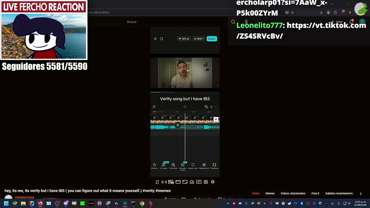The width and height of the screenshot is (370, 208).
Task: Redo the edit in the editor
Action: coord(216,107)
